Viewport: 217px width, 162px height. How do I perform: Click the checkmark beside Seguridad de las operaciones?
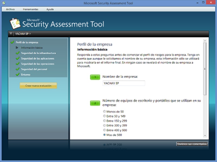point(18,64)
